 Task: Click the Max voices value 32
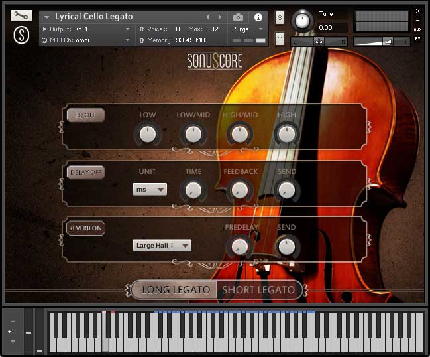(214, 29)
